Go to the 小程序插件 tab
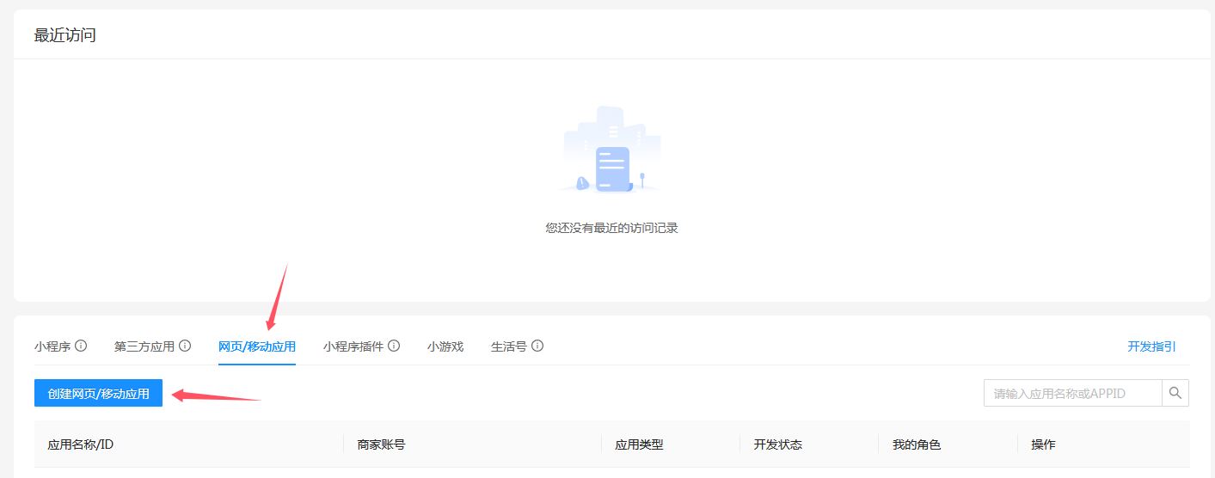 click(x=353, y=346)
